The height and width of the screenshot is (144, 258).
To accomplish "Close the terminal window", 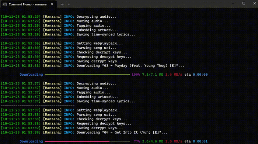I will (254, 3).
